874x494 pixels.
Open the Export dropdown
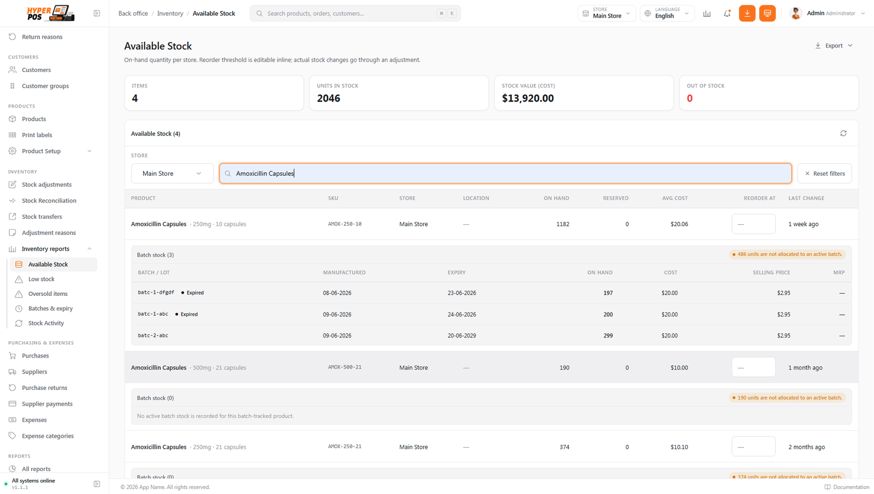[834, 46]
